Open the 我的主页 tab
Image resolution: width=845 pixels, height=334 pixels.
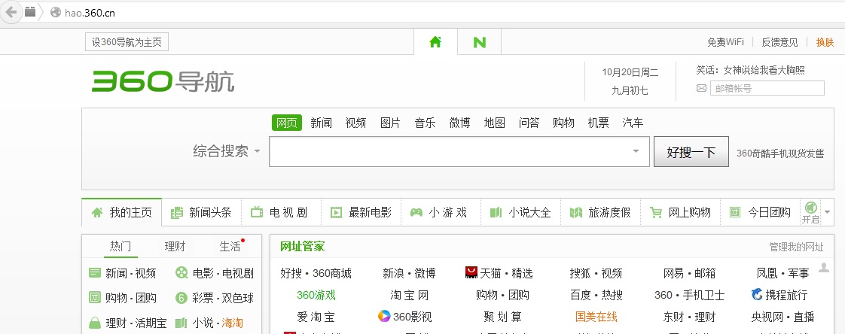tap(122, 212)
